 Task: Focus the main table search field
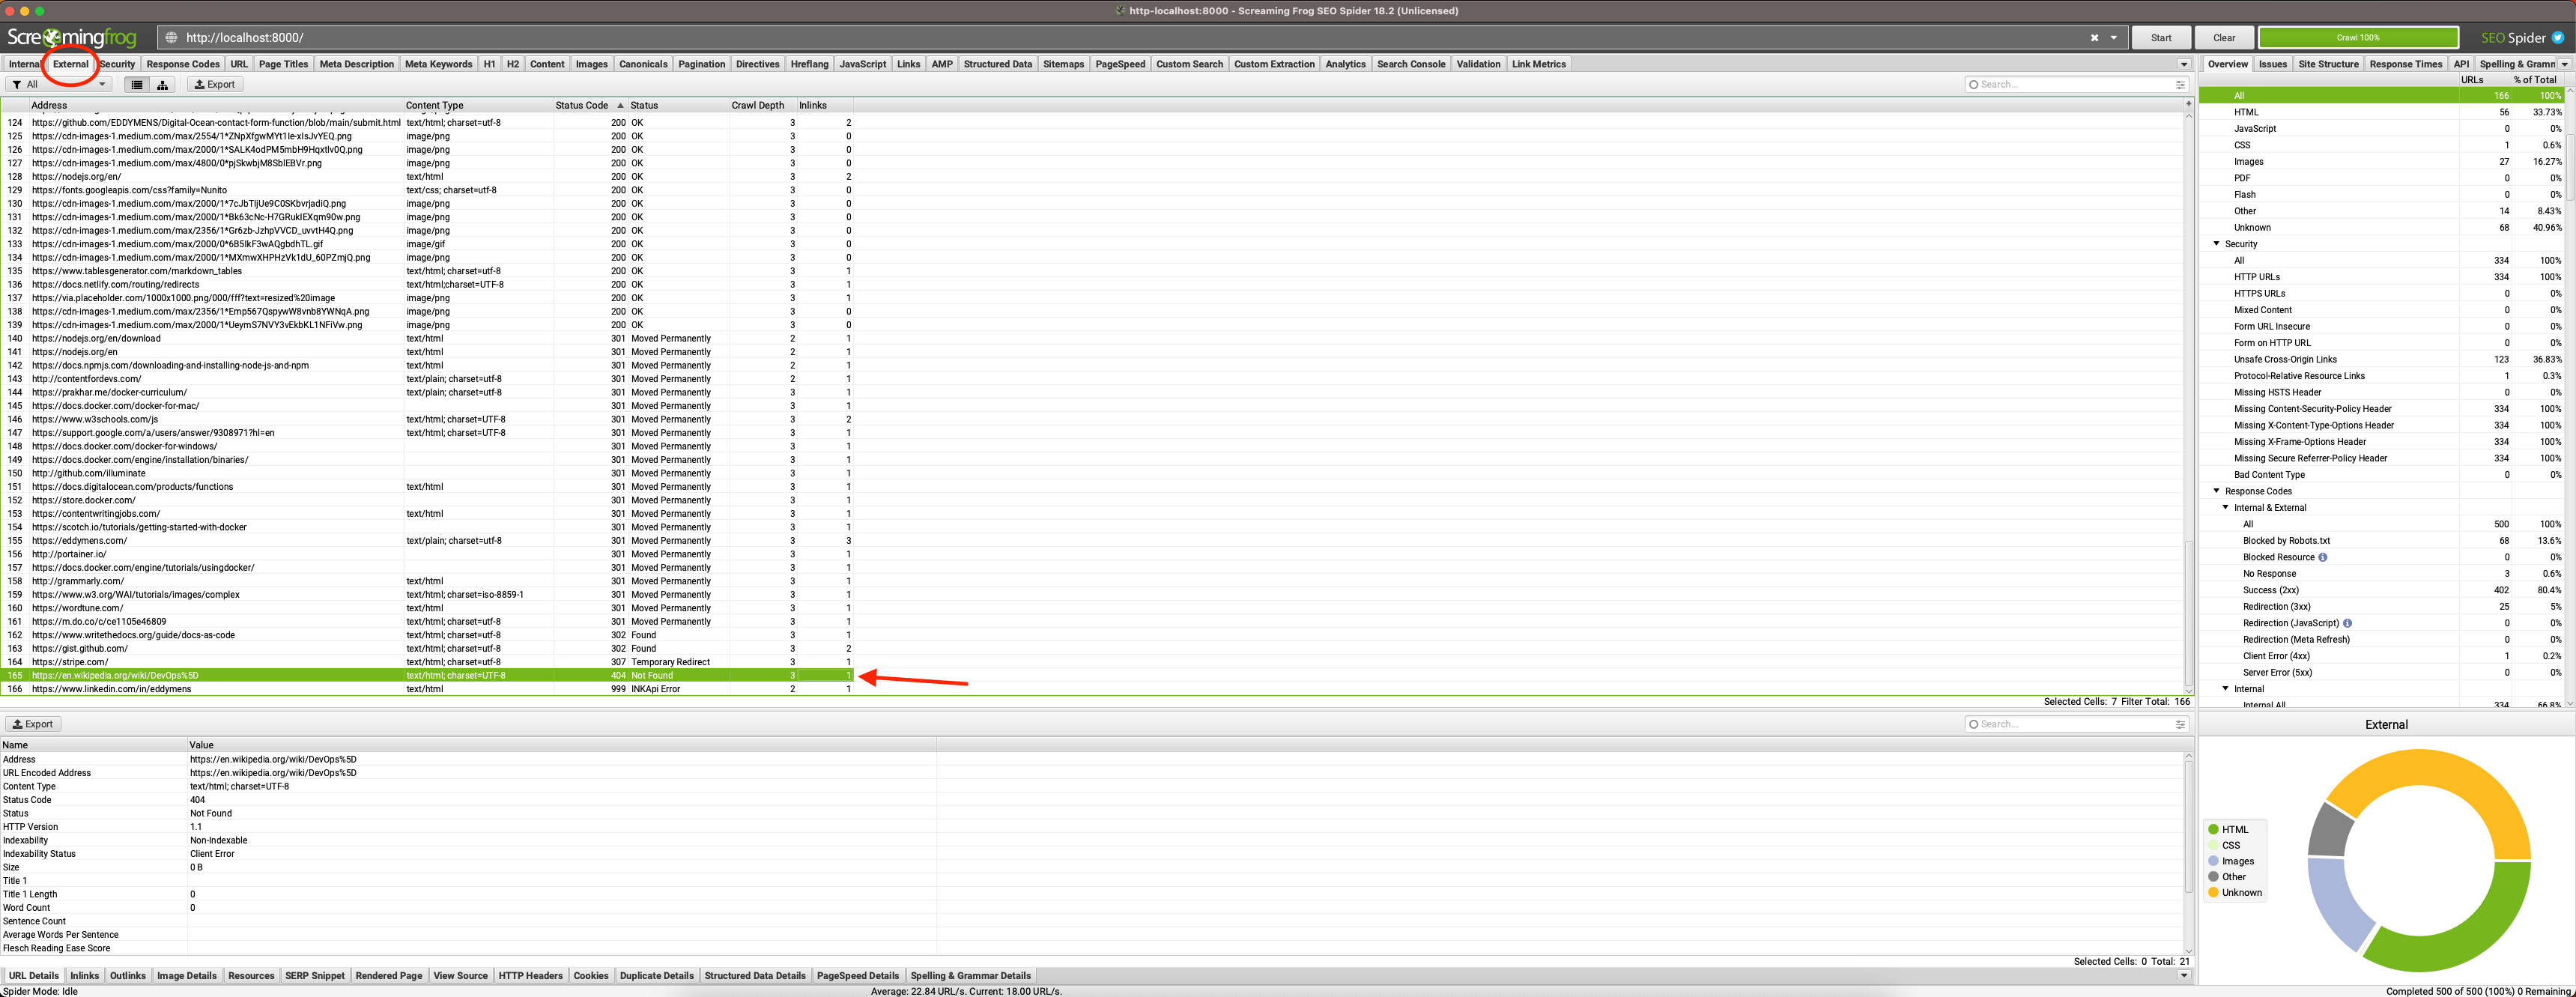(x=2070, y=85)
